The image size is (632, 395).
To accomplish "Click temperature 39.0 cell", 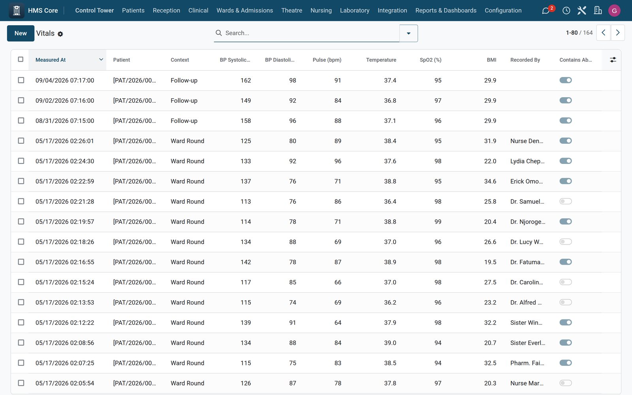I will tap(390, 343).
